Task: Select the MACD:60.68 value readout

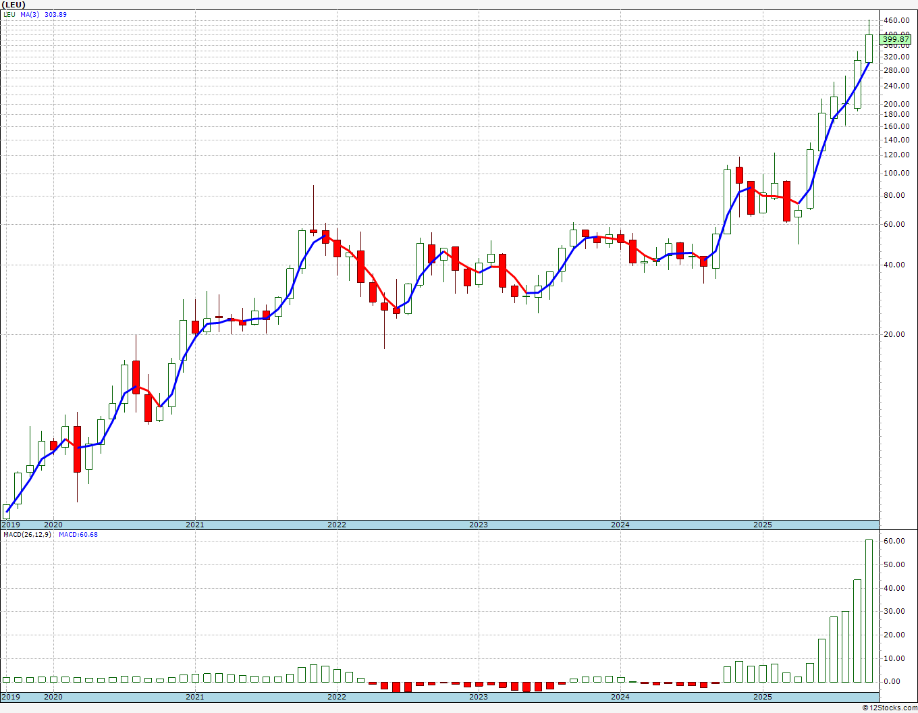Action: 78,535
